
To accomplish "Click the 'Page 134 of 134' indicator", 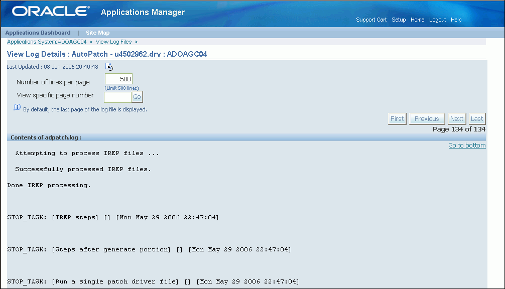I will 459,129.
